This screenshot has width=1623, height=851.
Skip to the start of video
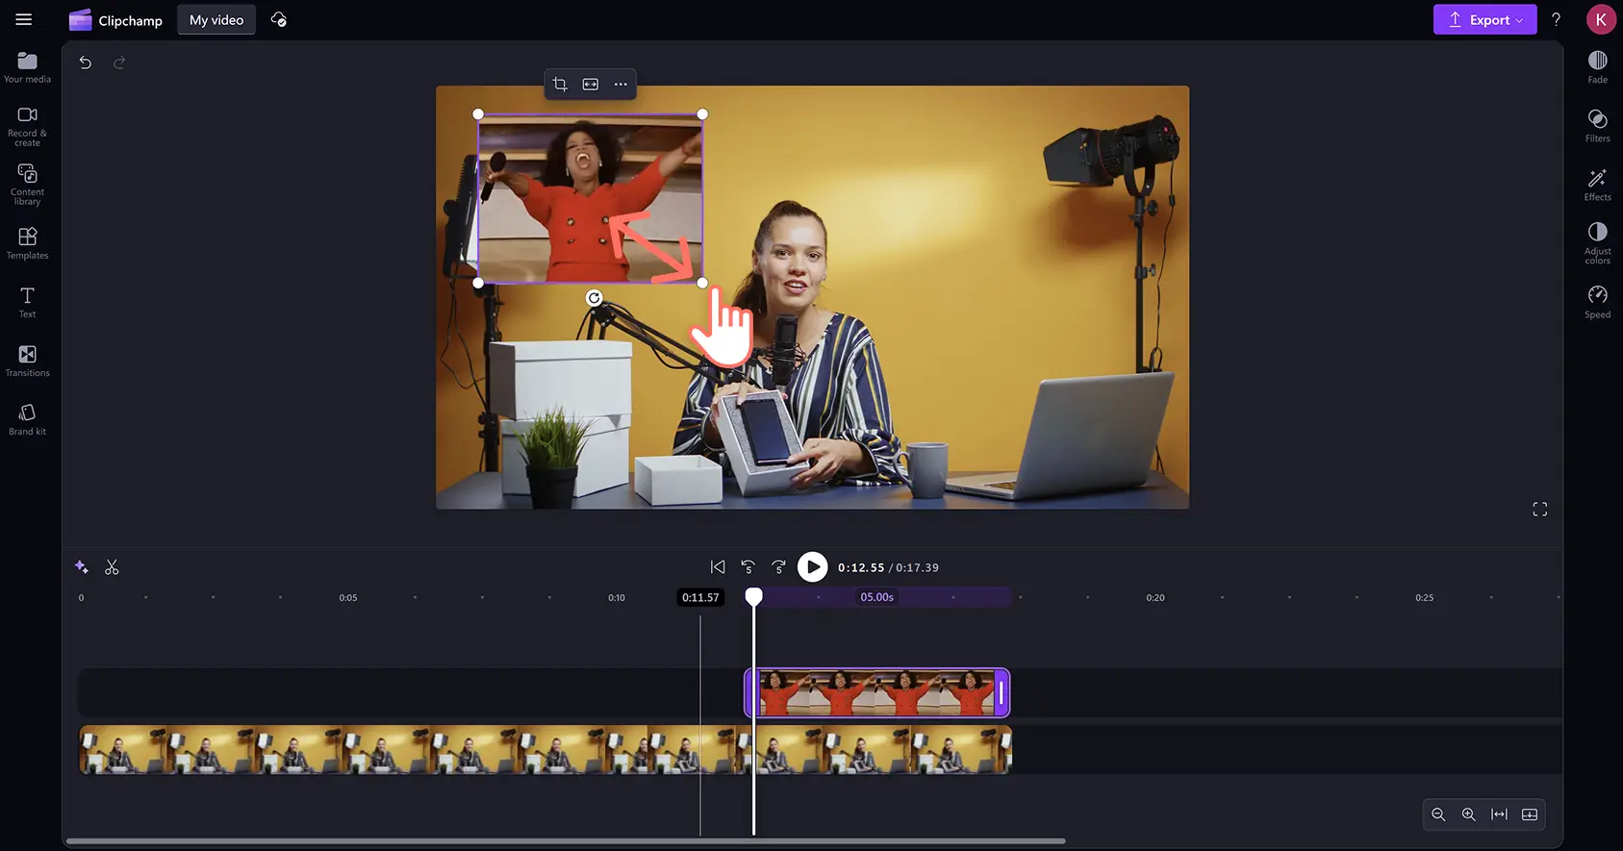[718, 567]
